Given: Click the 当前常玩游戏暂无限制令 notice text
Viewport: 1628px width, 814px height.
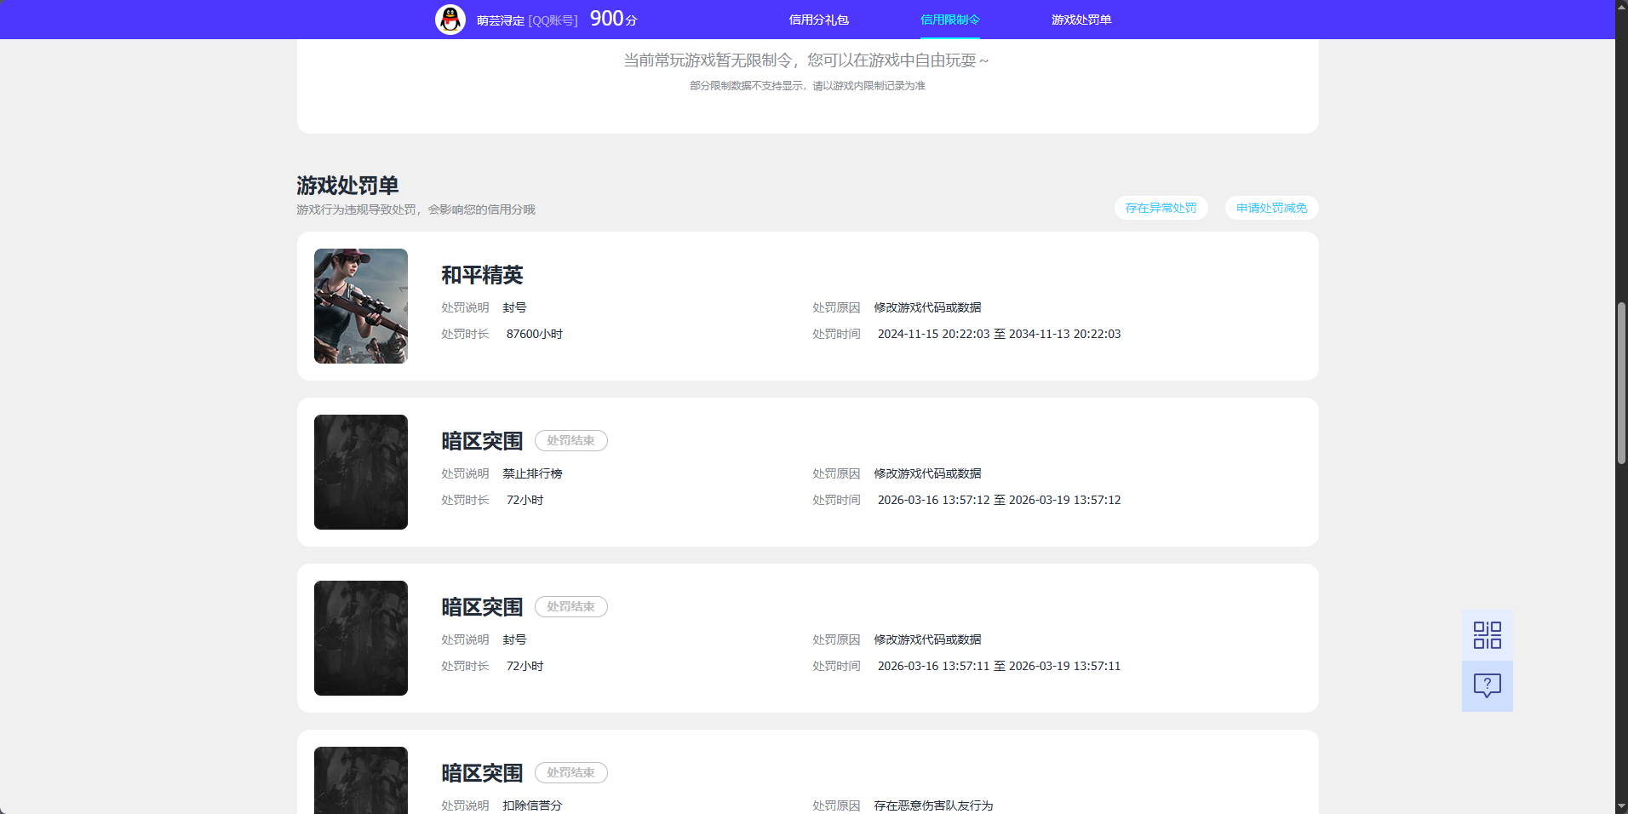Looking at the screenshot, I should [x=806, y=60].
